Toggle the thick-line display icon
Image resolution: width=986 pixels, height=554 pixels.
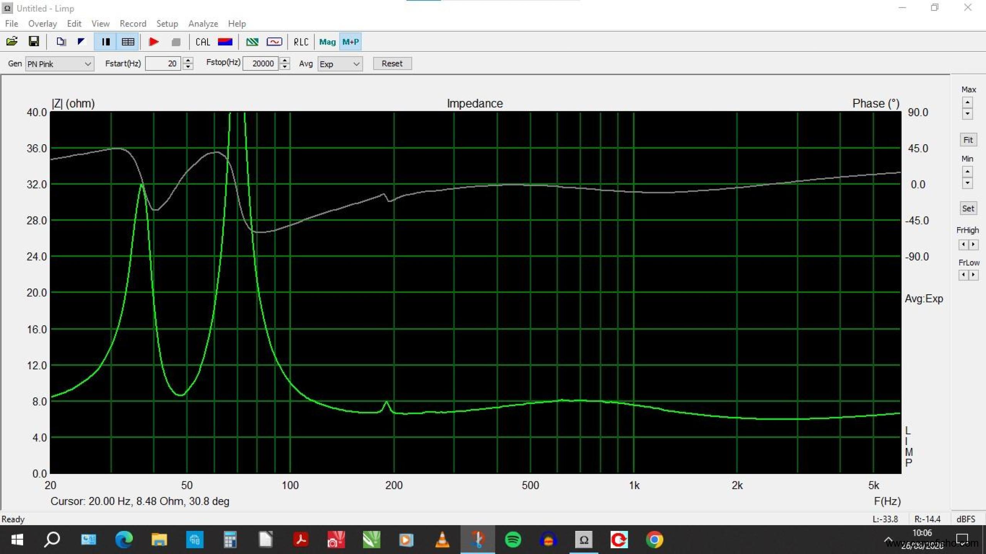[x=105, y=42]
